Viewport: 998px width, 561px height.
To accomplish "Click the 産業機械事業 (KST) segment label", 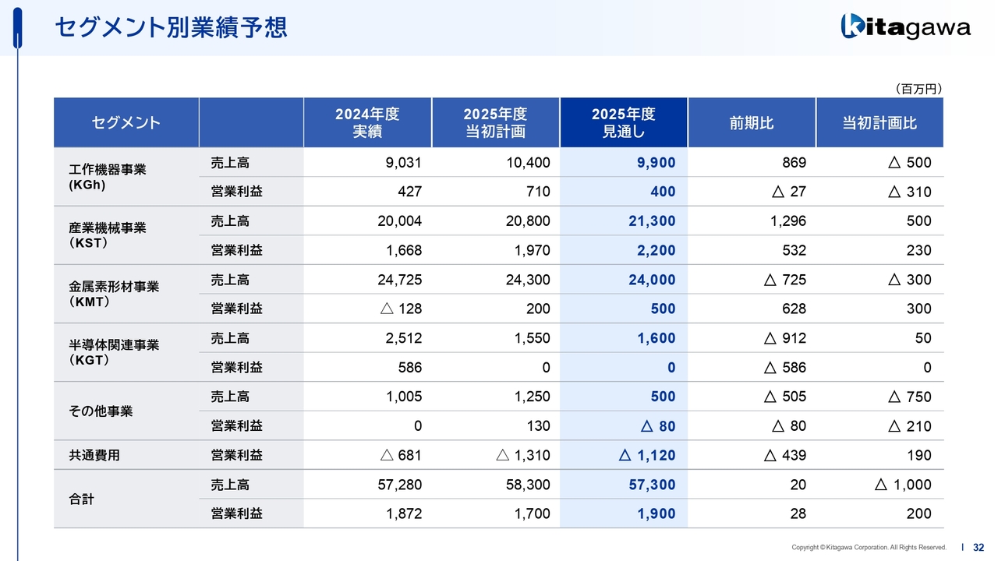I will click(x=107, y=235).
